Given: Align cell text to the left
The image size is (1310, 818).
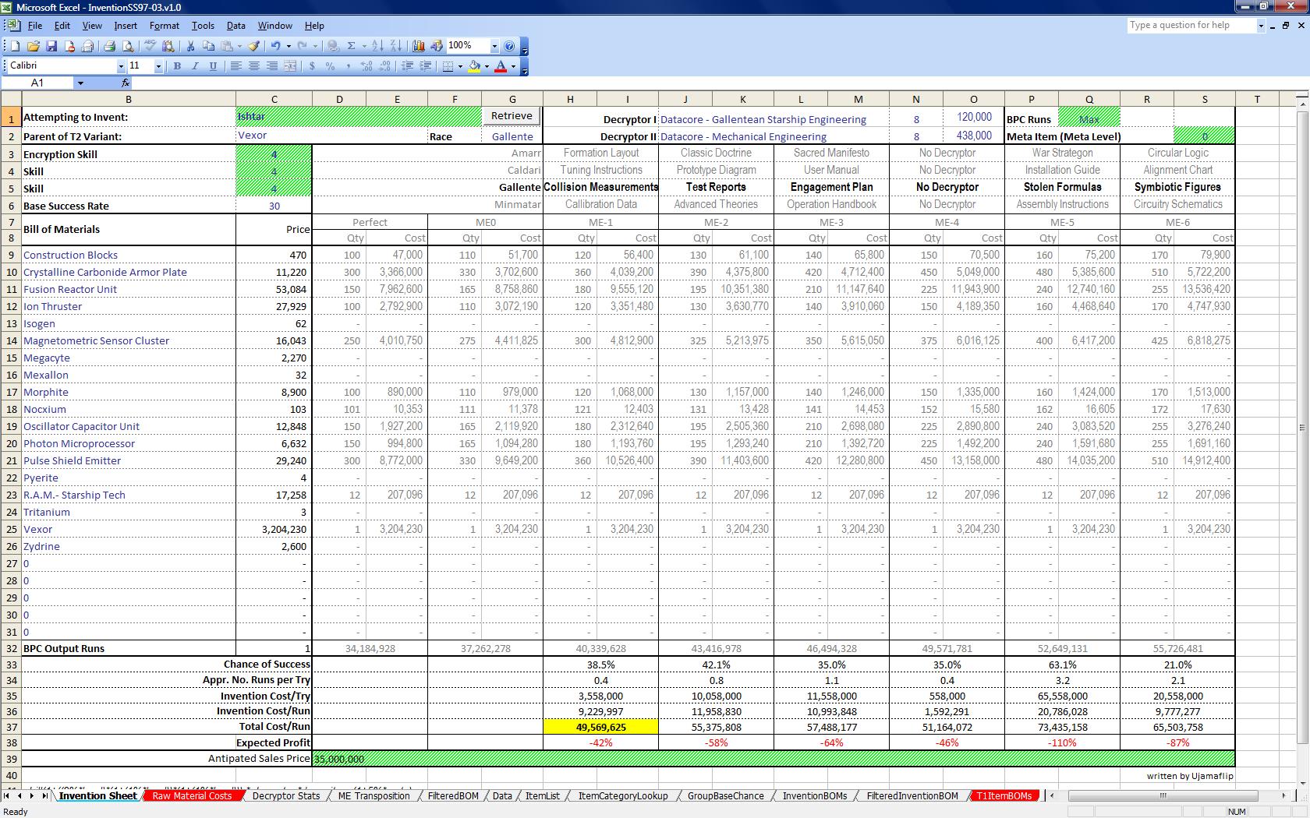Looking at the screenshot, I should (x=235, y=66).
